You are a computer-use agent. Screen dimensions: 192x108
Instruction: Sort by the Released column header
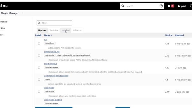pos(179,35)
